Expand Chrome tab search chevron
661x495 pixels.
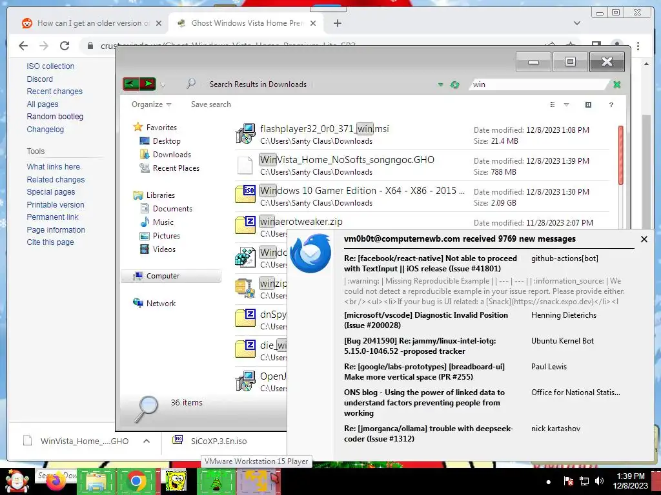tap(576, 23)
